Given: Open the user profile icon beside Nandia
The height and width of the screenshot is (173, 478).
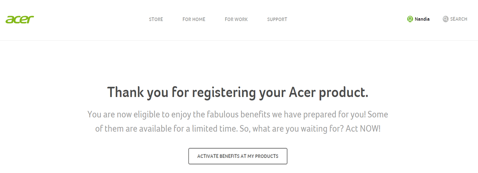Looking at the screenshot, I should (410, 19).
